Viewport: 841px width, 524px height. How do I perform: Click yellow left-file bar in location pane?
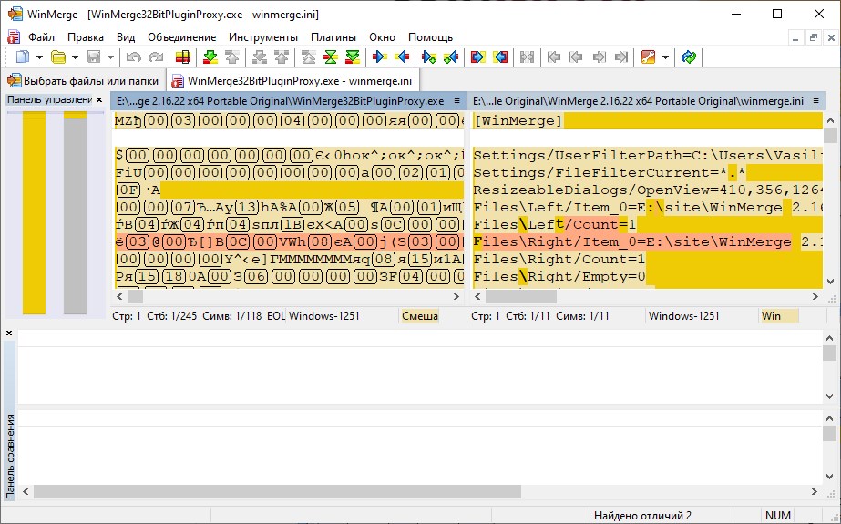34,213
